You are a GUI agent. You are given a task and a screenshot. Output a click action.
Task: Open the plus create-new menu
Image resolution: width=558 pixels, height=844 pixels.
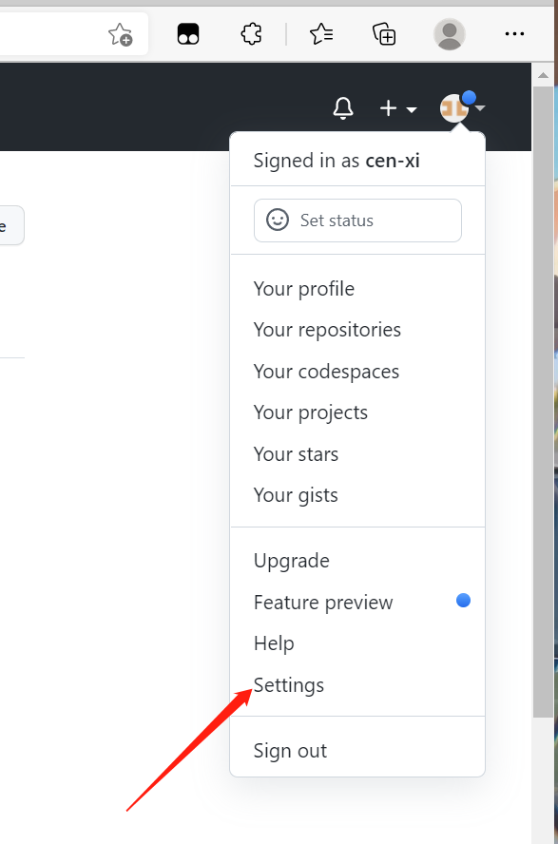pyautogui.click(x=398, y=108)
